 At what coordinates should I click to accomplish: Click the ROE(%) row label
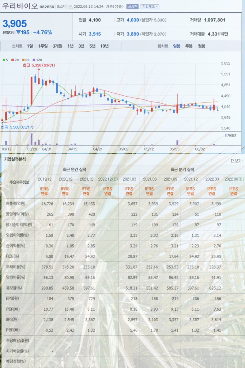pos(12,256)
